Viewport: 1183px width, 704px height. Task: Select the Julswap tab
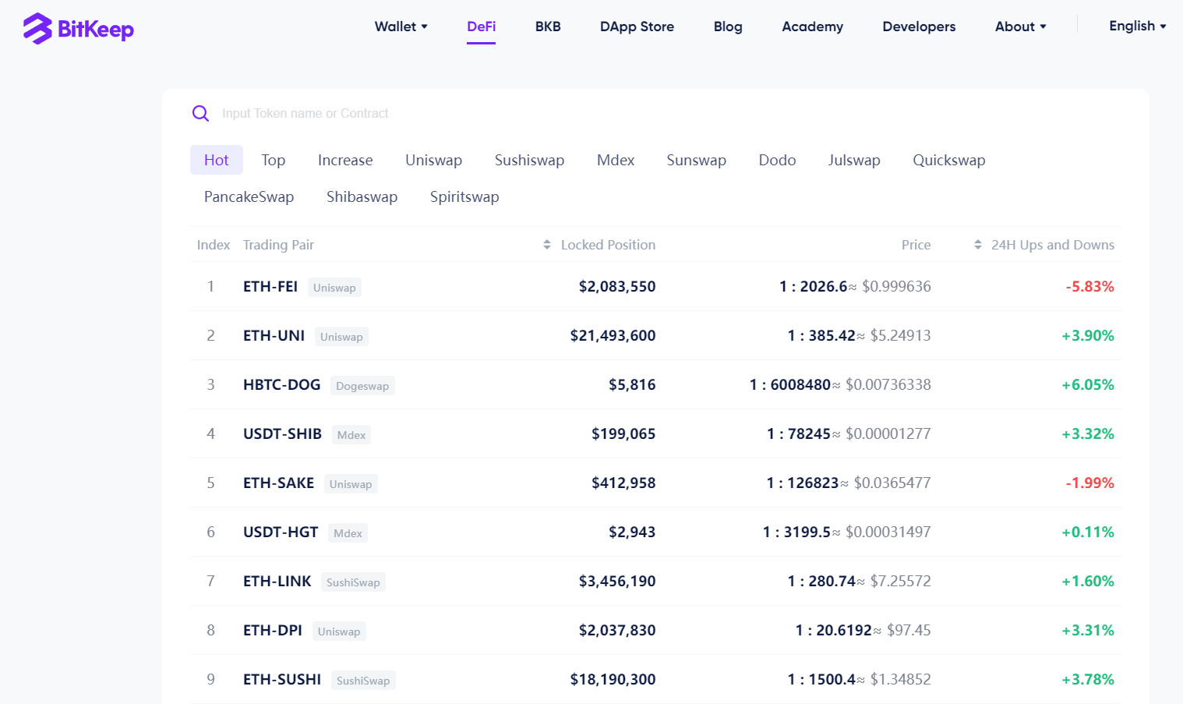click(854, 160)
